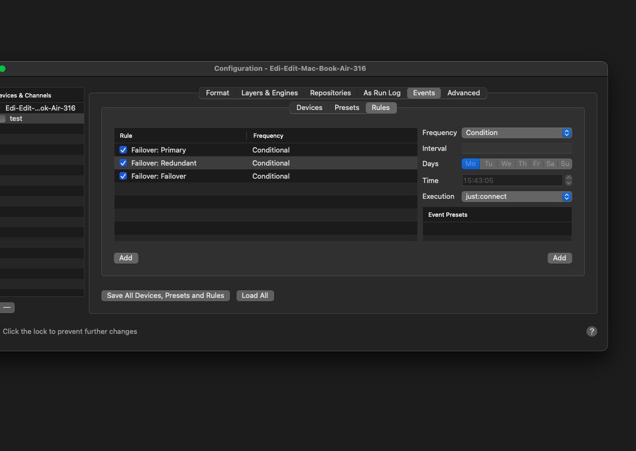Viewport: 636px width, 451px height.
Task: Disable the Failover: Failover rule checkbox
Action: pos(123,176)
